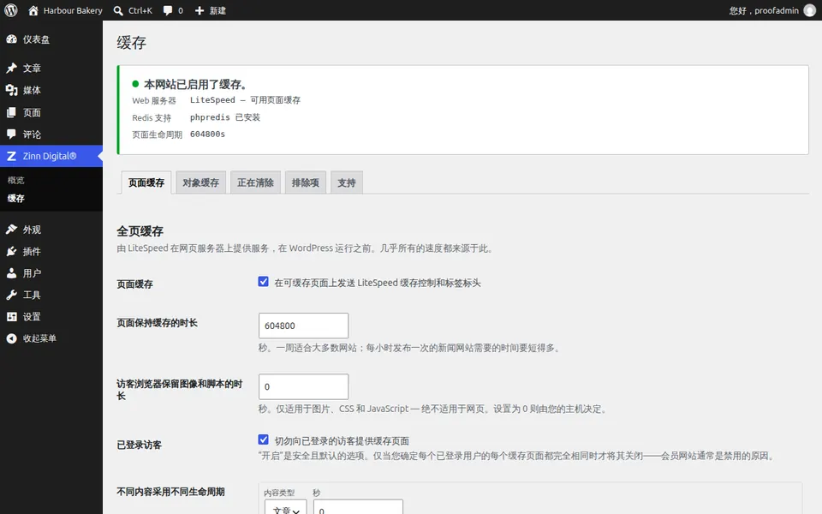Collapse the sidebar via 收起菜单
Viewport: 822px width, 514px height.
pyautogui.click(x=39, y=339)
